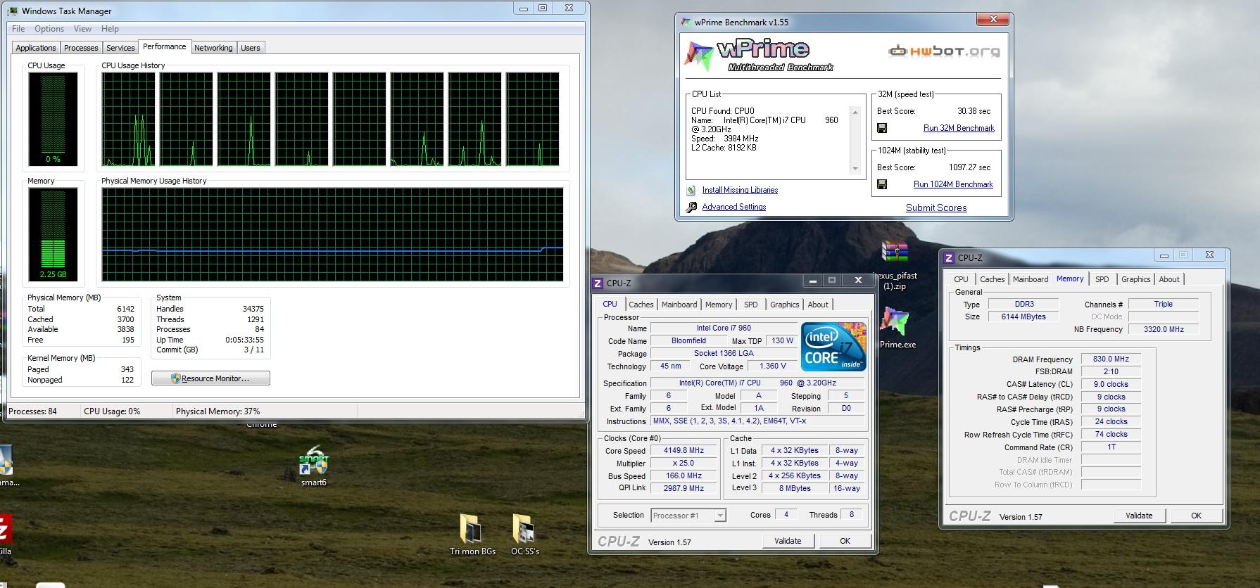Click the CPU List scroll down arrow
1260x588 pixels.
(855, 169)
